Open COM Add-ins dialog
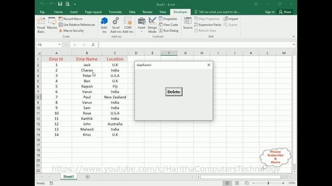This screenshot has width=332, height=186. 128,25
